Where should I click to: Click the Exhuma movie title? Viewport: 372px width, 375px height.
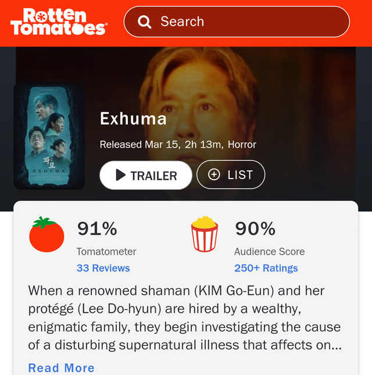pos(133,119)
